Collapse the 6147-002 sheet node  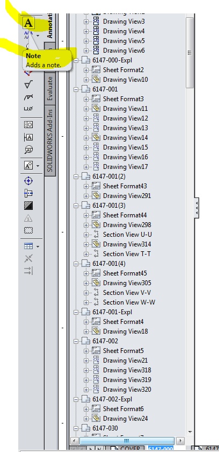(x=76, y=341)
